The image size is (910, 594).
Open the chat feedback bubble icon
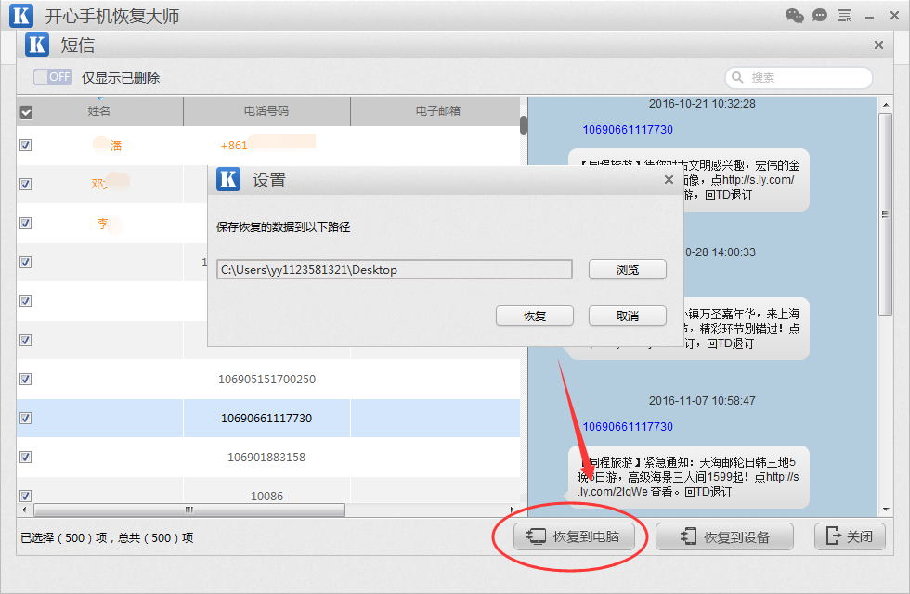(819, 16)
